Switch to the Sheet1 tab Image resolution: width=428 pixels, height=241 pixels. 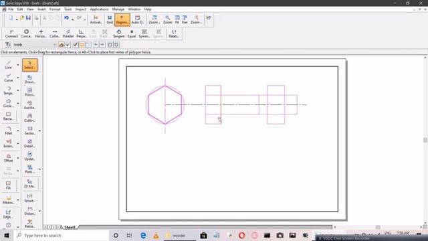[x=70, y=227]
